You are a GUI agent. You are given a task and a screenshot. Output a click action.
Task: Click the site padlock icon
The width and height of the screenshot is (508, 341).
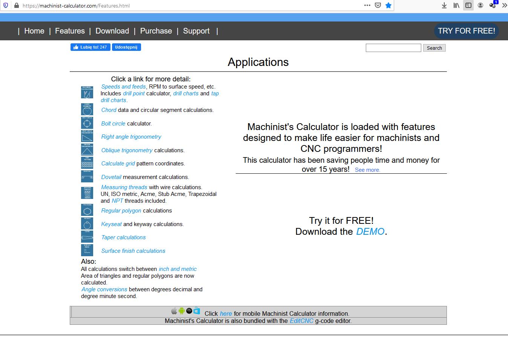pos(16,6)
